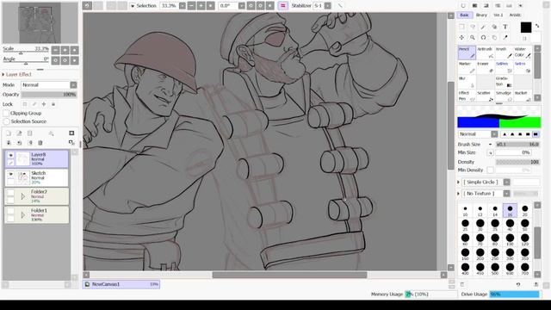Select the Zoom magnifier tool
The image size is (551, 310).
pos(473,37)
